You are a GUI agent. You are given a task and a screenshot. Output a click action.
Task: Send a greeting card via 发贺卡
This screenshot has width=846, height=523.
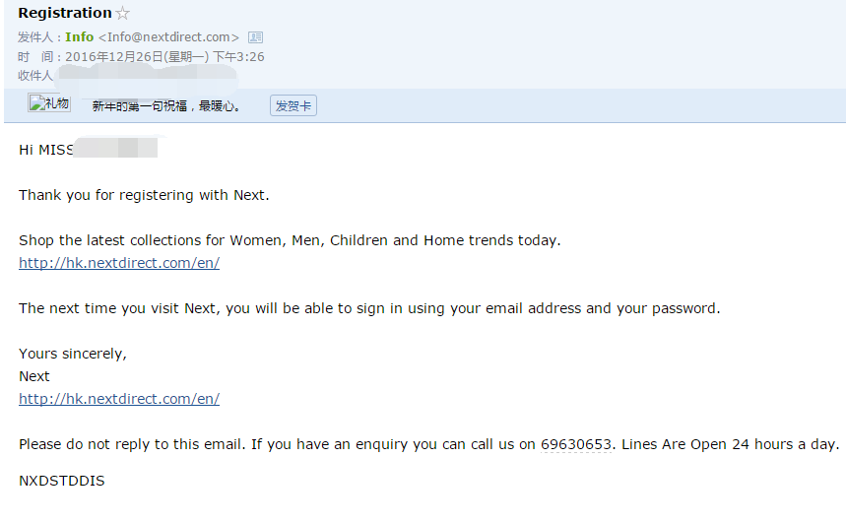click(293, 105)
